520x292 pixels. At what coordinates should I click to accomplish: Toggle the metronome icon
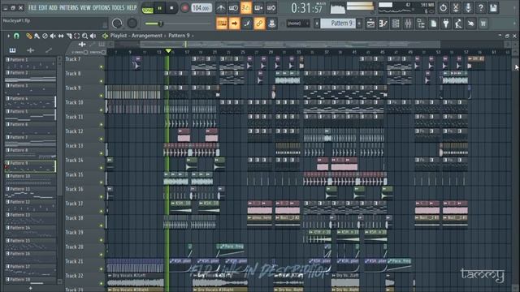(221, 7)
